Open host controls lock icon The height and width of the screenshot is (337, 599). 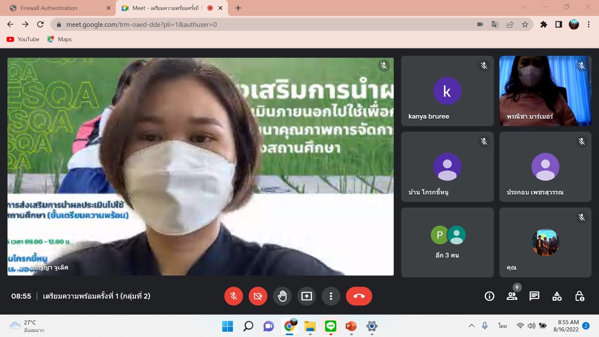click(579, 296)
